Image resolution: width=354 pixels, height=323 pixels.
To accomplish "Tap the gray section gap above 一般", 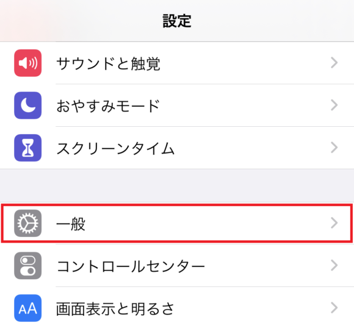I will tap(177, 185).
